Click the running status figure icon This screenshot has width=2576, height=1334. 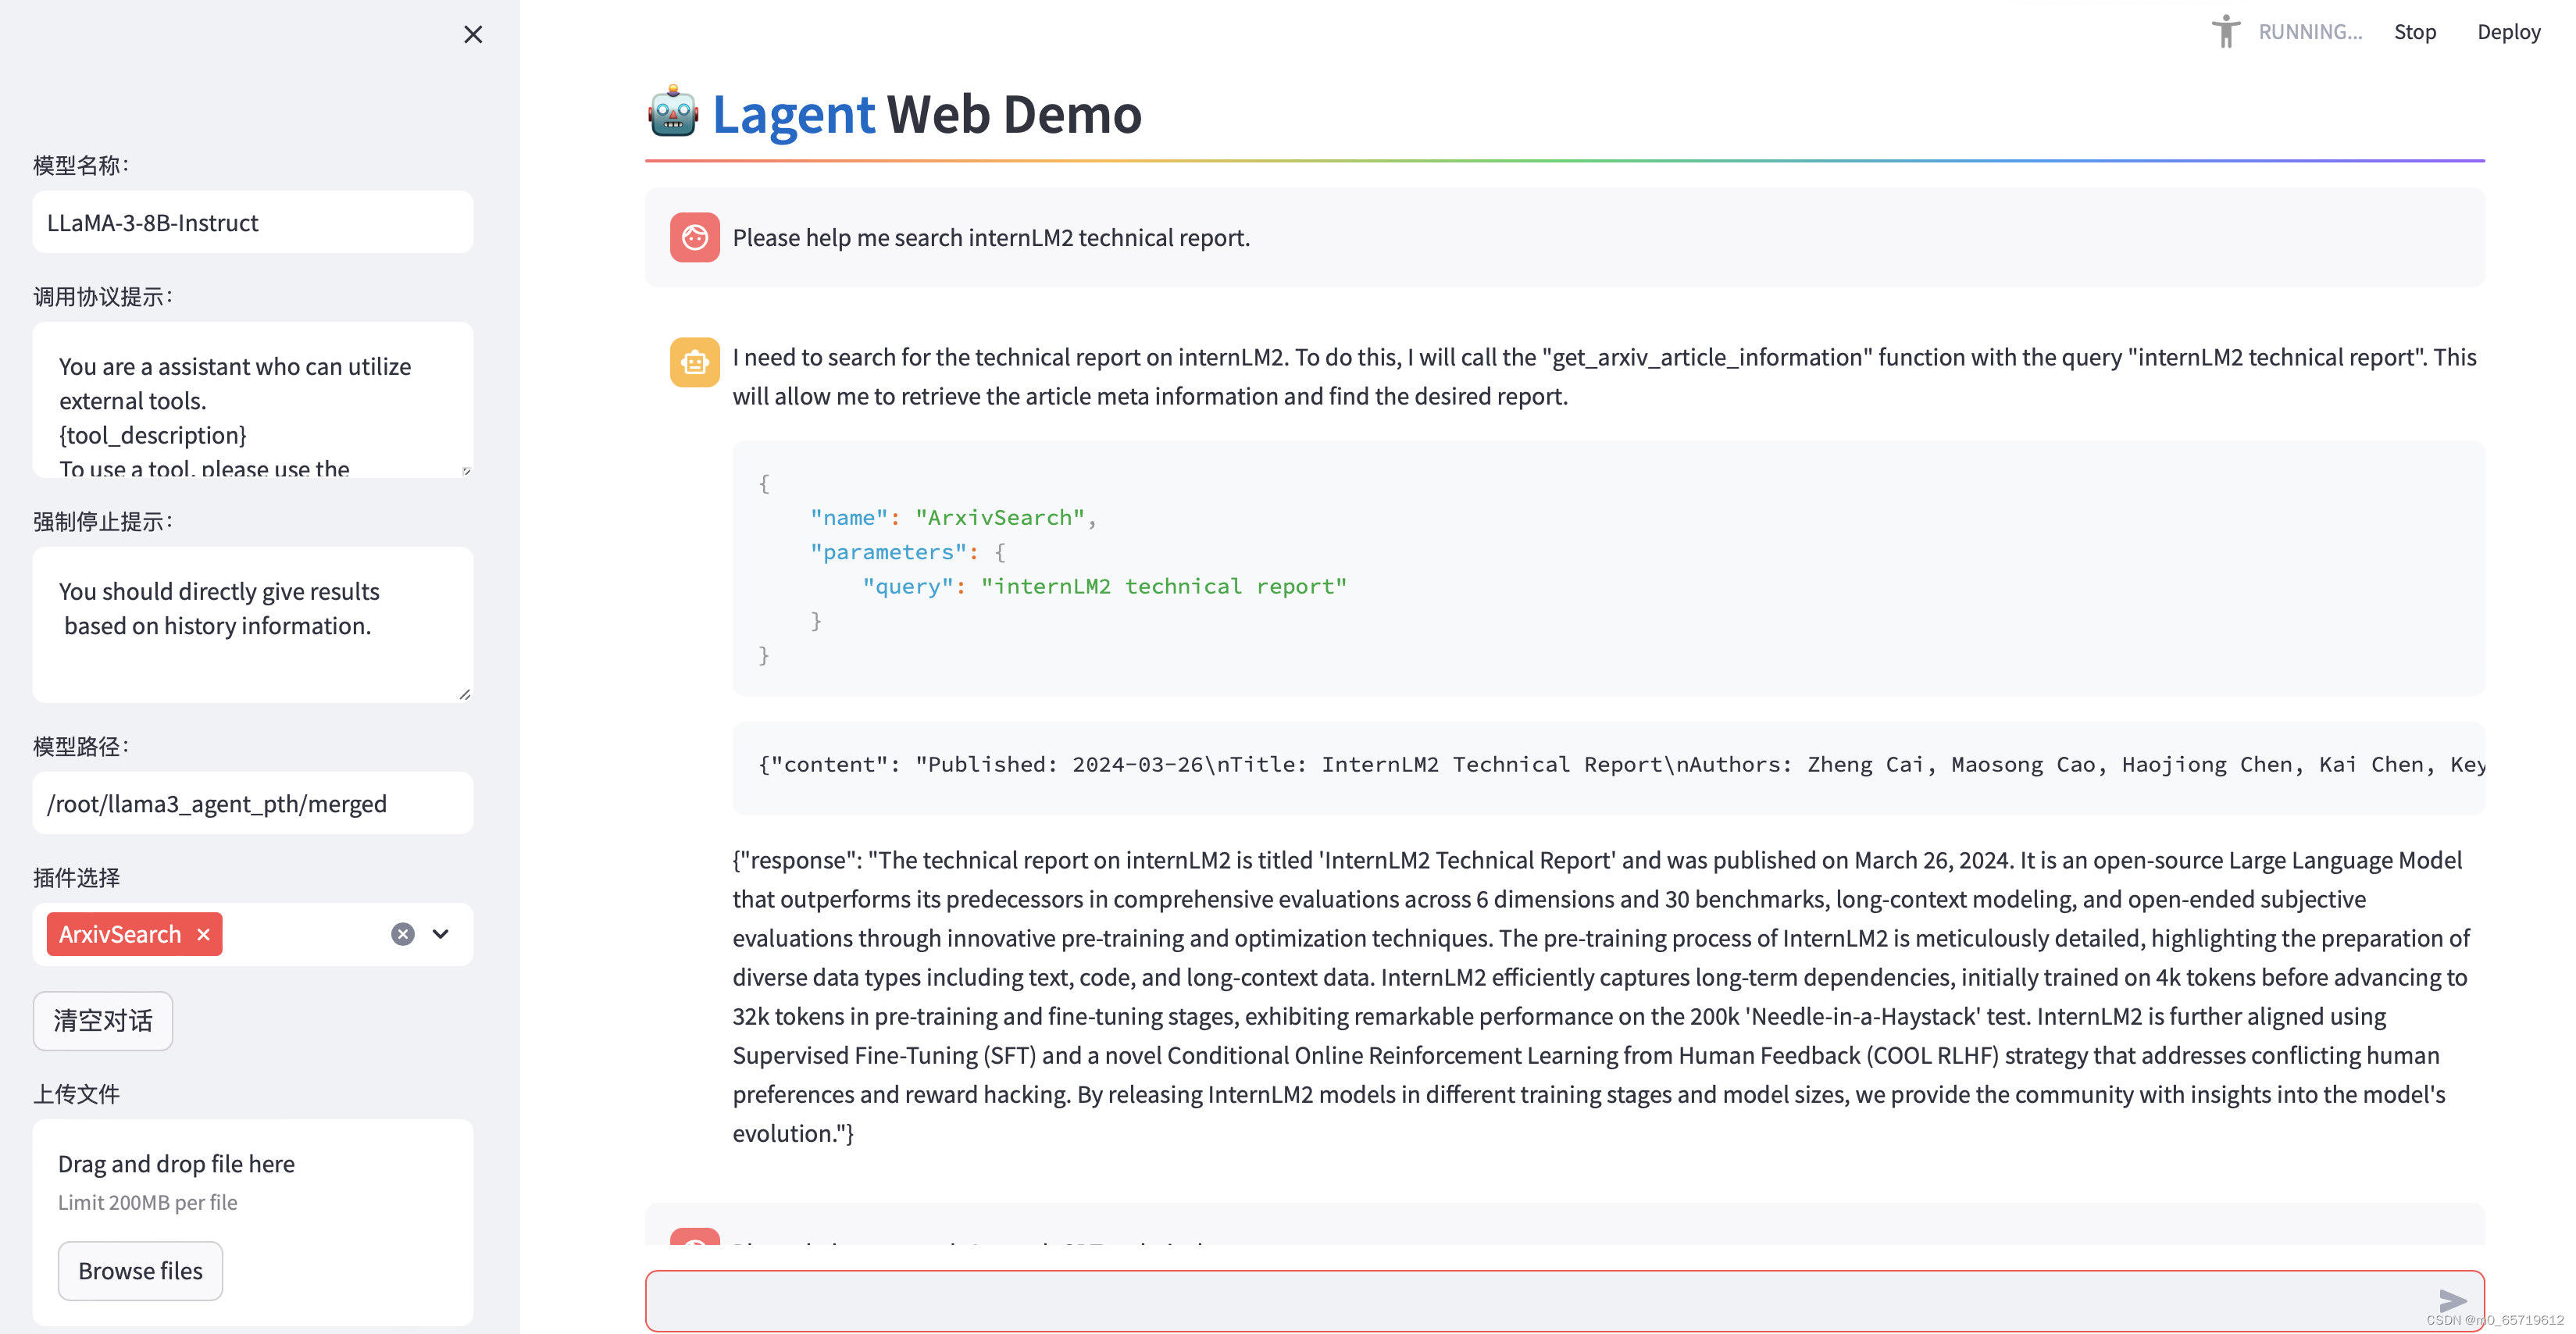pyautogui.click(x=2225, y=31)
